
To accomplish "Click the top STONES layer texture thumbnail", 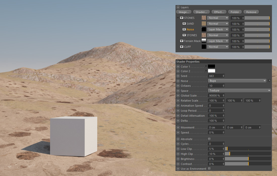I will coord(204,18).
